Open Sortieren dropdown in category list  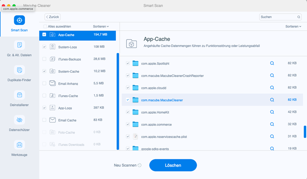(101, 26)
